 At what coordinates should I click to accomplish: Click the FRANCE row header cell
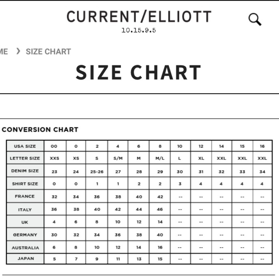[x=25, y=196]
